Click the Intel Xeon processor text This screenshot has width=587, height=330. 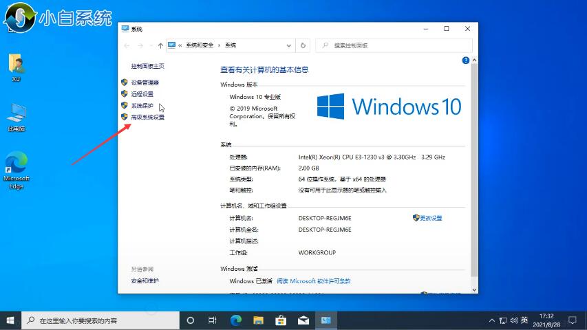tap(372, 157)
